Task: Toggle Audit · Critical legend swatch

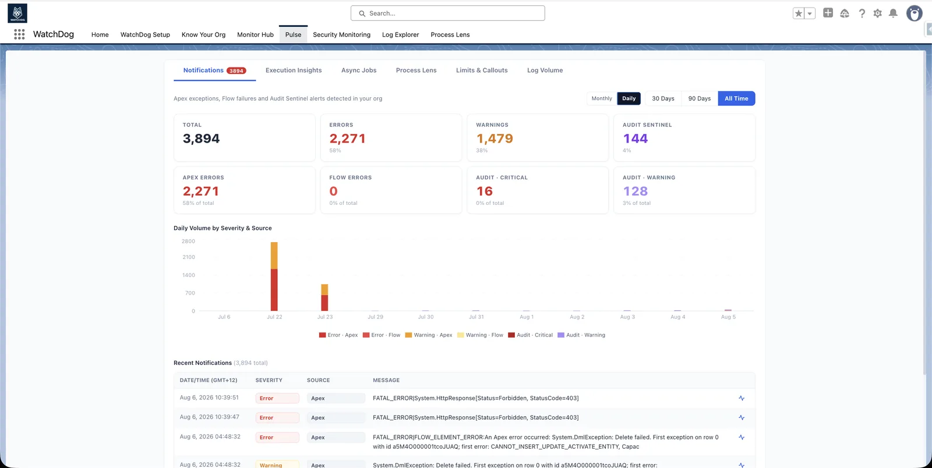Action: click(511, 335)
